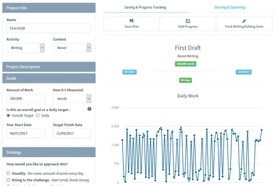The image size is (275, 186).
Task: Click the Add Progress checkbox-pencil icon
Action: pos(188,21)
